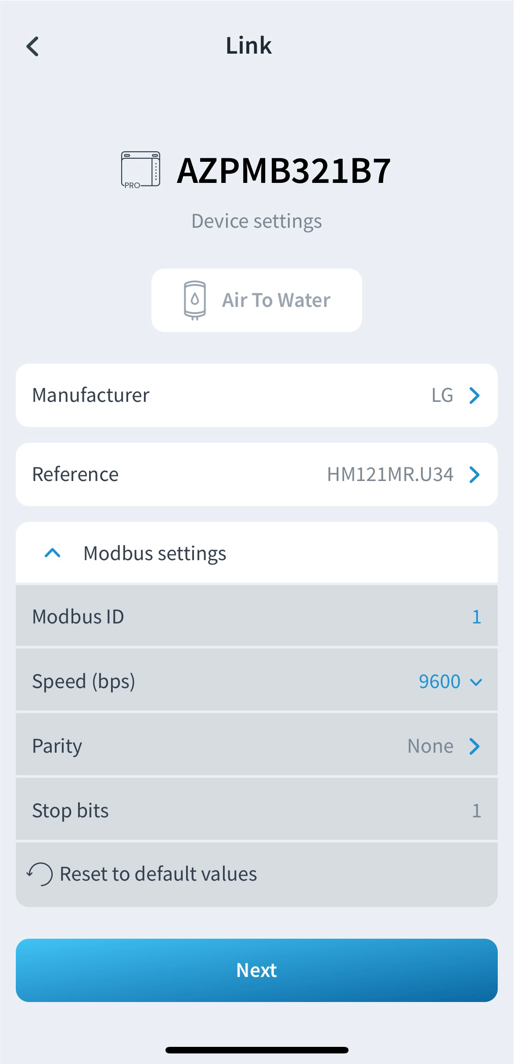Screen dimensions: 514x1064
Task: Tap the HM121MR.U34 reference value
Action: pyautogui.click(x=390, y=474)
